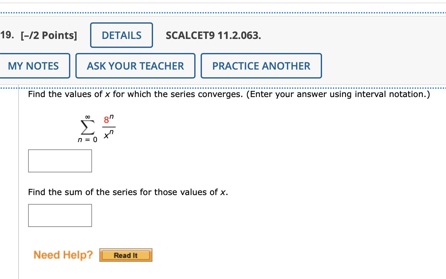The height and width of the screenshot is (279, 446).
Task: Click PRACTICE ANOTHER to get a new version
Action: (x=261, y=65)
